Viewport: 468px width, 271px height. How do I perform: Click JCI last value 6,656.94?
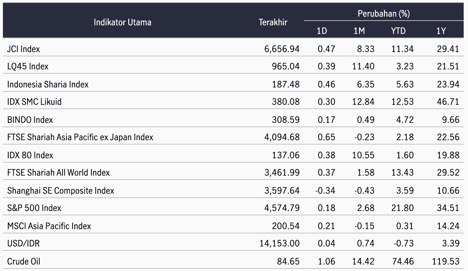pyautogui.click(x=282, y=49)
